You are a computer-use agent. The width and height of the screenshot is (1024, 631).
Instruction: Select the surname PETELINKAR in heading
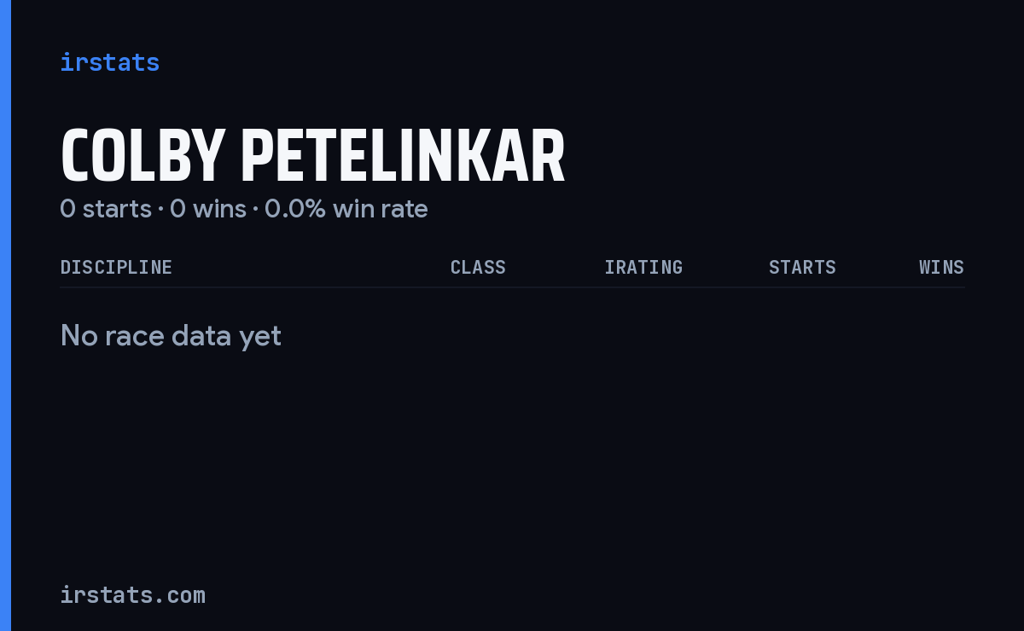403,158
